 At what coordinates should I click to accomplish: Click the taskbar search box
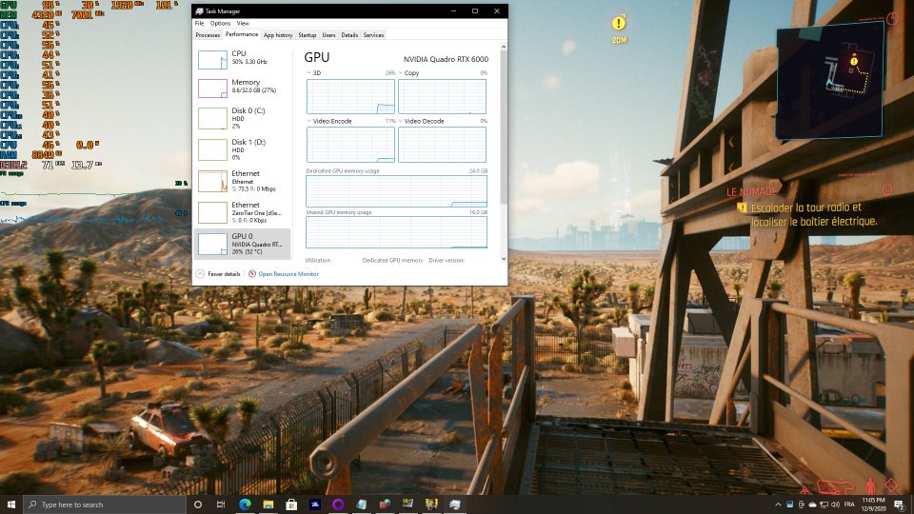[x=105, y=504]
